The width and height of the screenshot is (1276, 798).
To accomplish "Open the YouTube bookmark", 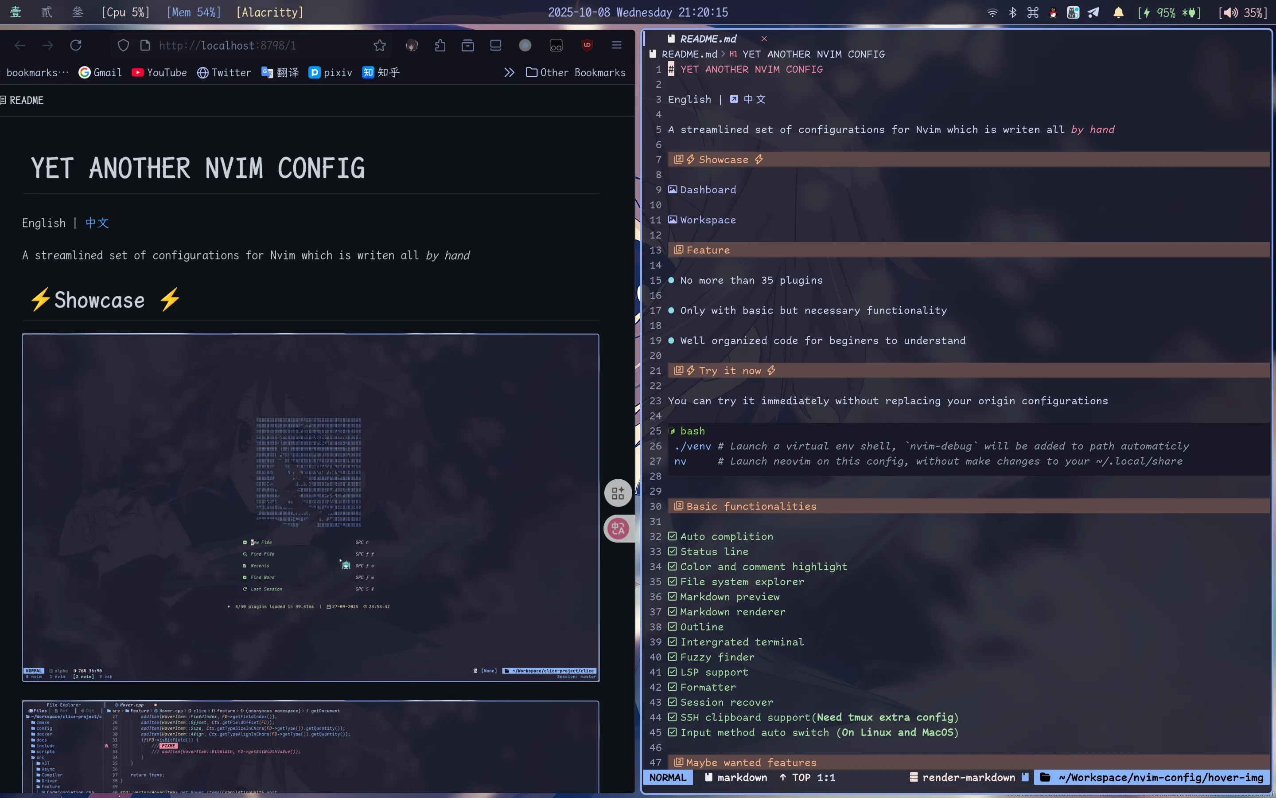I will click(159, 72).
